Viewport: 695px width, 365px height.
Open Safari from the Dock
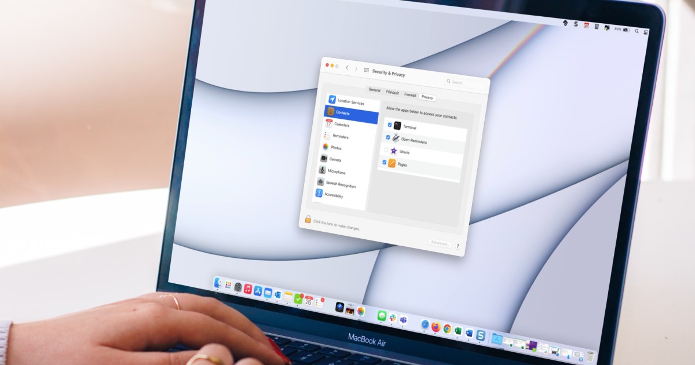(425, 325)
